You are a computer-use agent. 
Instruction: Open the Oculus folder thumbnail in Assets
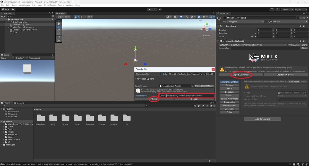pyautogui.click(x=65, y=118)
